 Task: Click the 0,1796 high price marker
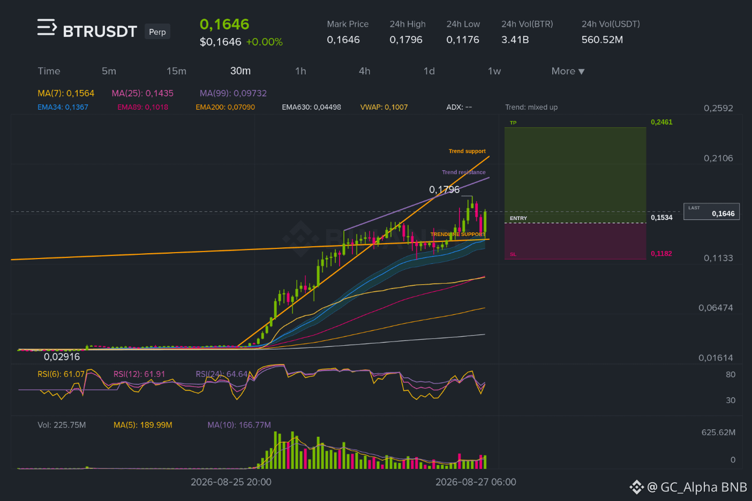point(445,189)
